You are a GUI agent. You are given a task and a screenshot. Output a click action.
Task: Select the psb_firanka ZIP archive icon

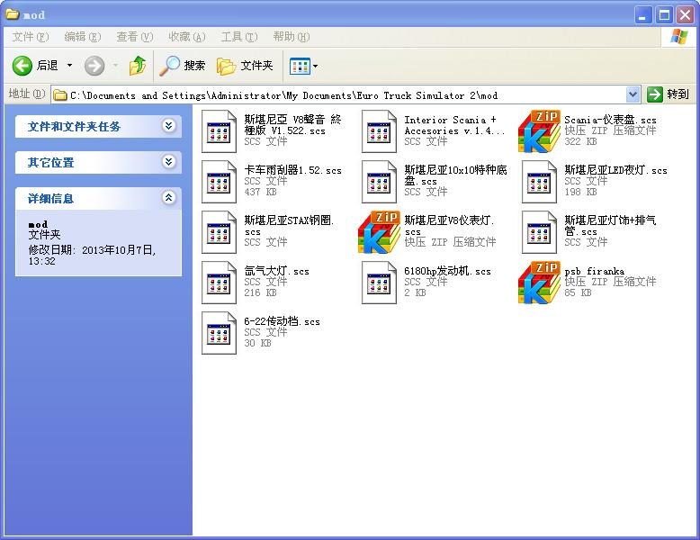(539, 283)
